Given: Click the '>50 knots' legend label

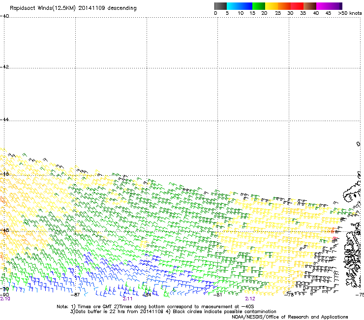Looking at the screenshot, I should coord(350,13).
